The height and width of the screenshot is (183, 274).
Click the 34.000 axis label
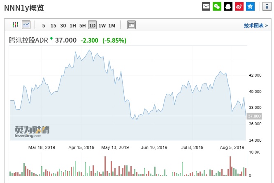pyautogui.click(x=255, y=140)
